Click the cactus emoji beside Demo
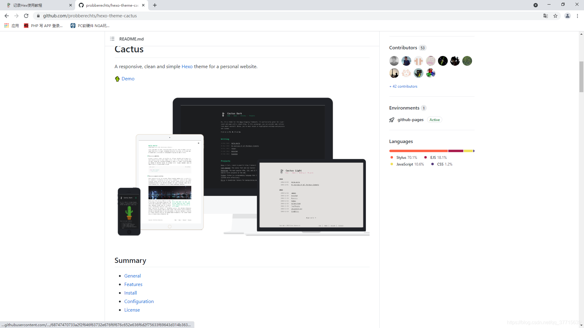The width and height of the screenshot is (584, 328). click(117, 79)
